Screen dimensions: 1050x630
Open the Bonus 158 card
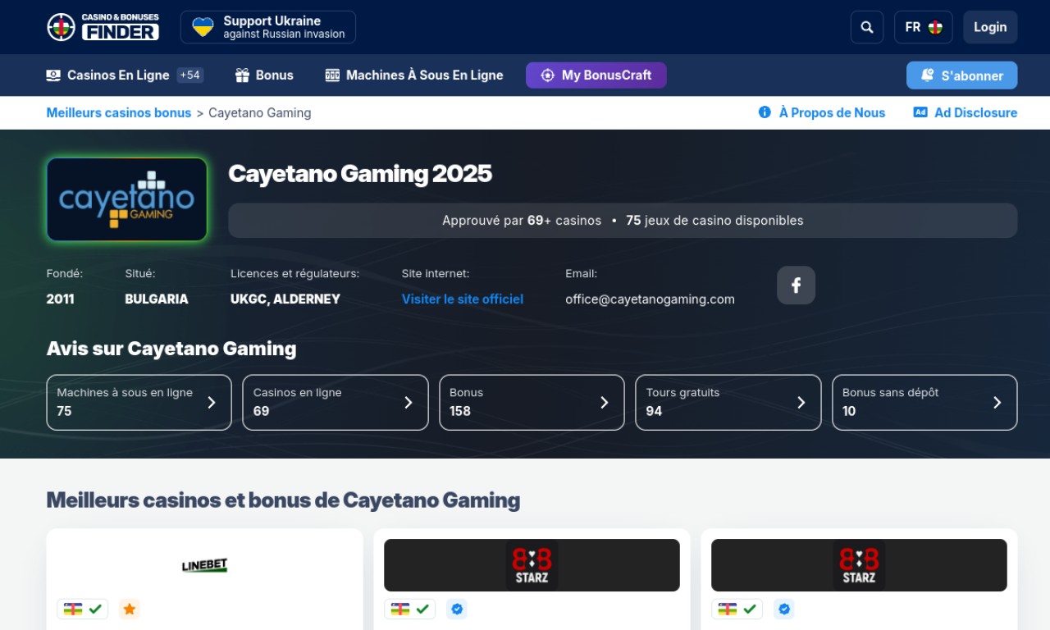coord(532,403)
